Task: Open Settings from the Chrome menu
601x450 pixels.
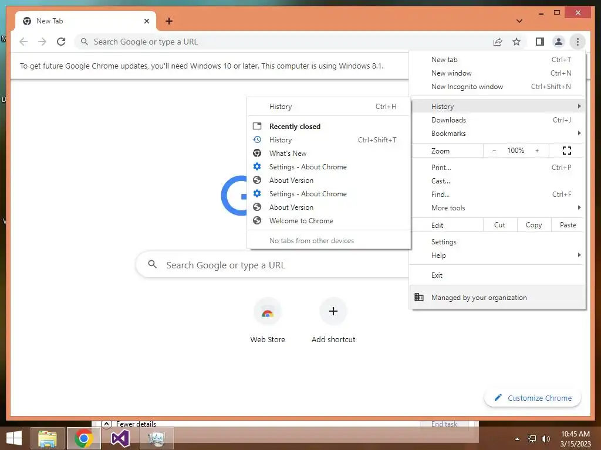Action: pyautogui.click(x=498, y=242)
